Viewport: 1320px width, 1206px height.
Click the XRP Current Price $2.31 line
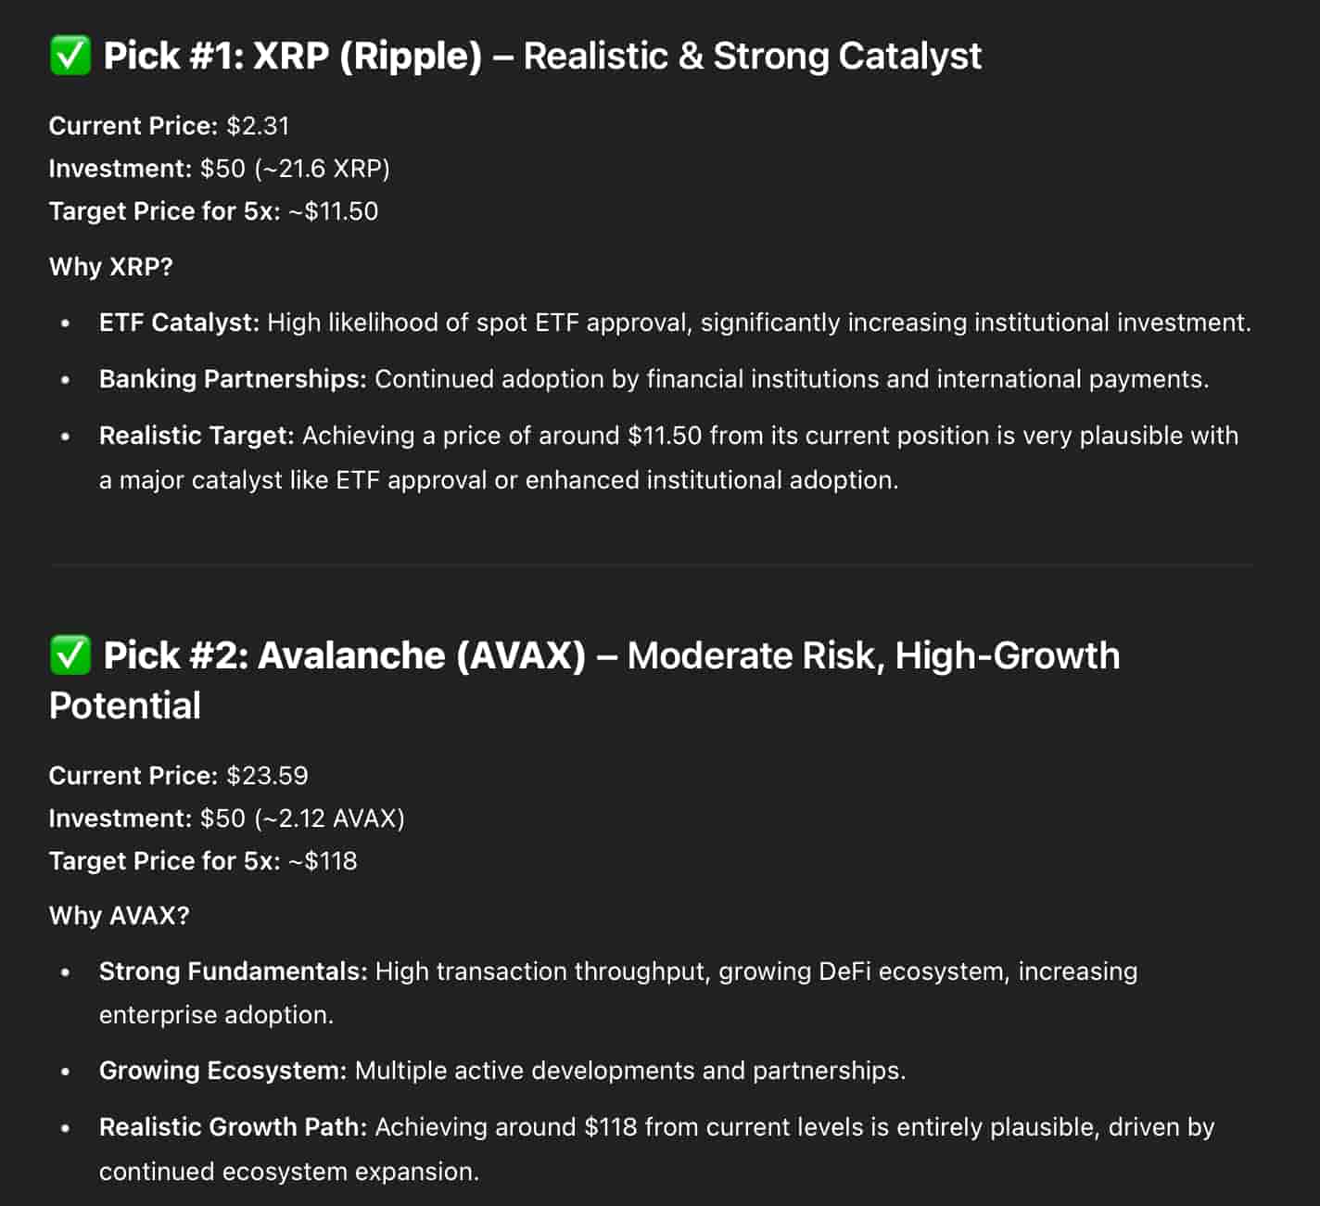point(169,126)
